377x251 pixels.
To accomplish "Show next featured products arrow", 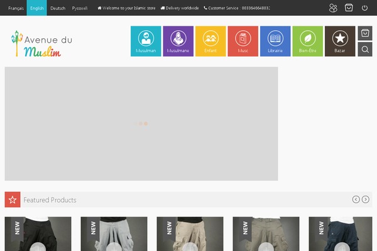I will pos(366,200).
